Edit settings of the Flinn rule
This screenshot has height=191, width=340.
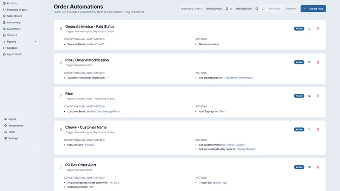tap(309, 96)
